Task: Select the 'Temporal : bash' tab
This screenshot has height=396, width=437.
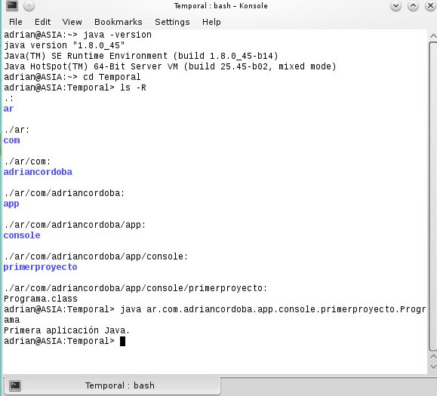Action: click(x=112, y=385)
